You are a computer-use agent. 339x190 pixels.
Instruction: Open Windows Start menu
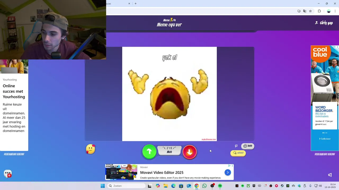[x=103, y=186]
